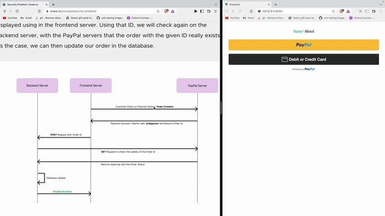Select the frontend tab in right window

click(247, 4)
